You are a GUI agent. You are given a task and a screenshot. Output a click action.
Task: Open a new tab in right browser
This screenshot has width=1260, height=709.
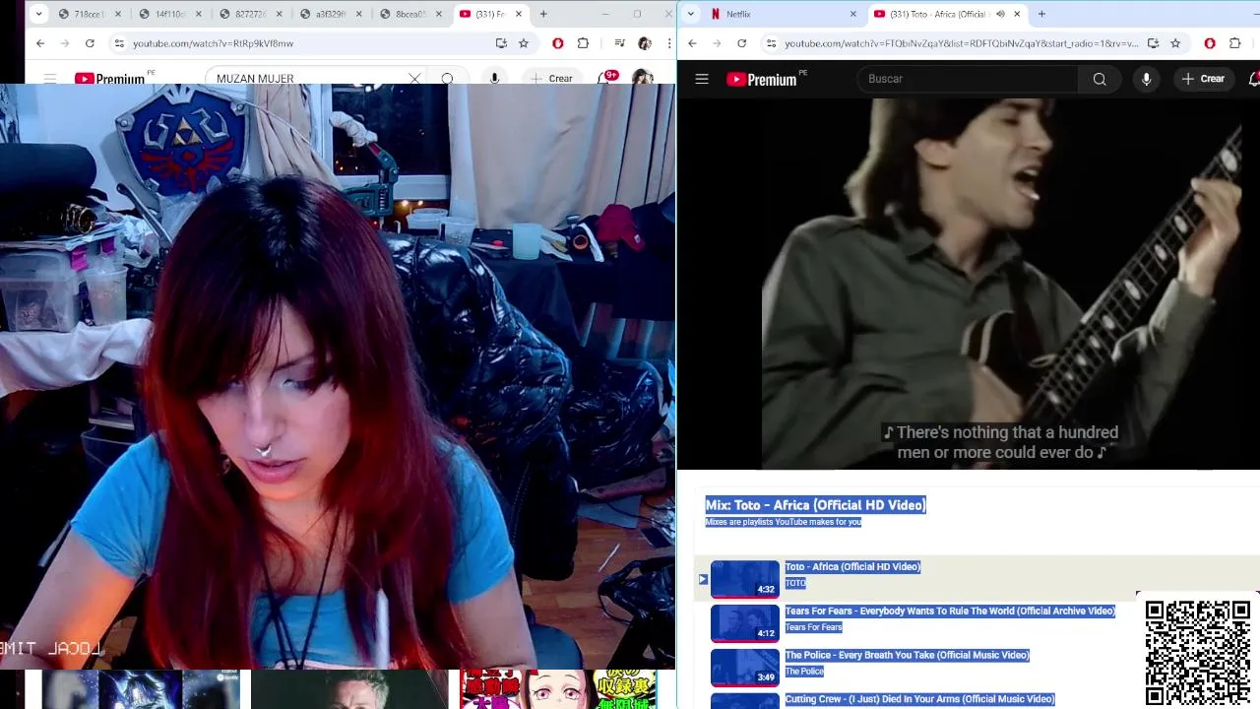pyautogui.click(x=1041, y=14)
